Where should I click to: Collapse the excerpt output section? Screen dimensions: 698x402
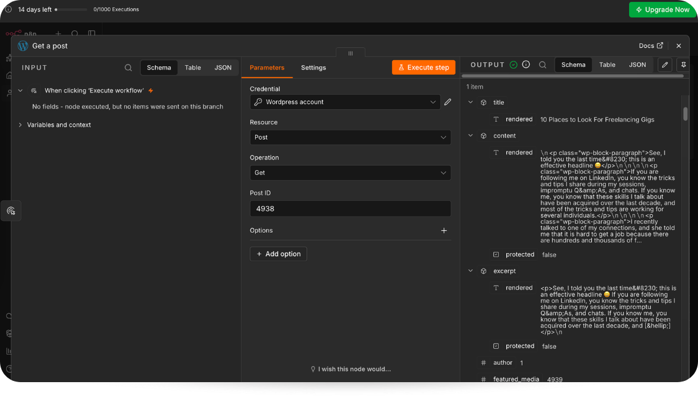tap(470, 270)
